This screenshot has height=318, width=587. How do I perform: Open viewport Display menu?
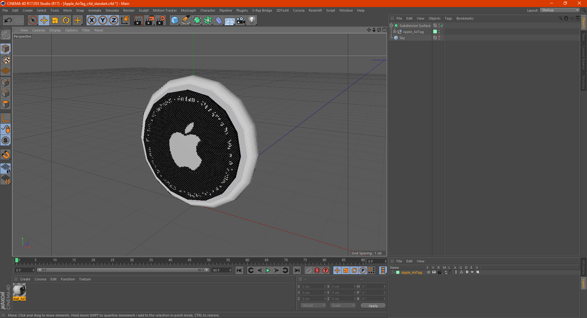55,30
